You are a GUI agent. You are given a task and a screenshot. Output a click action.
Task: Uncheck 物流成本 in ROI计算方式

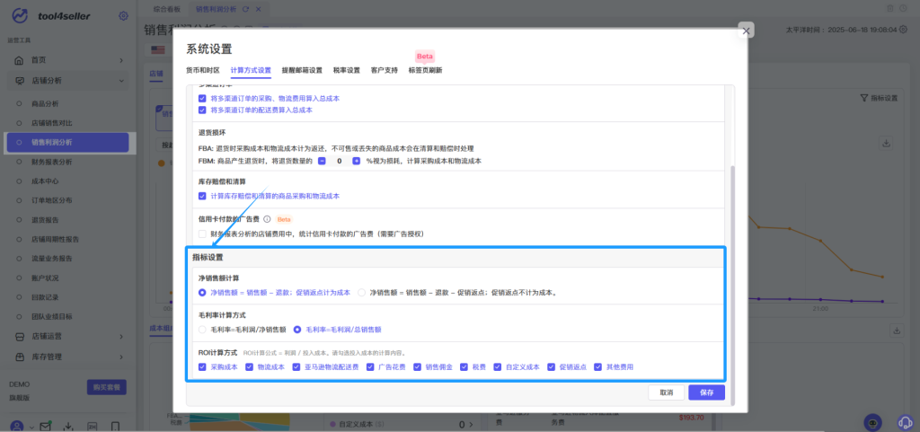pyautogui.click(x=250, y=367)
